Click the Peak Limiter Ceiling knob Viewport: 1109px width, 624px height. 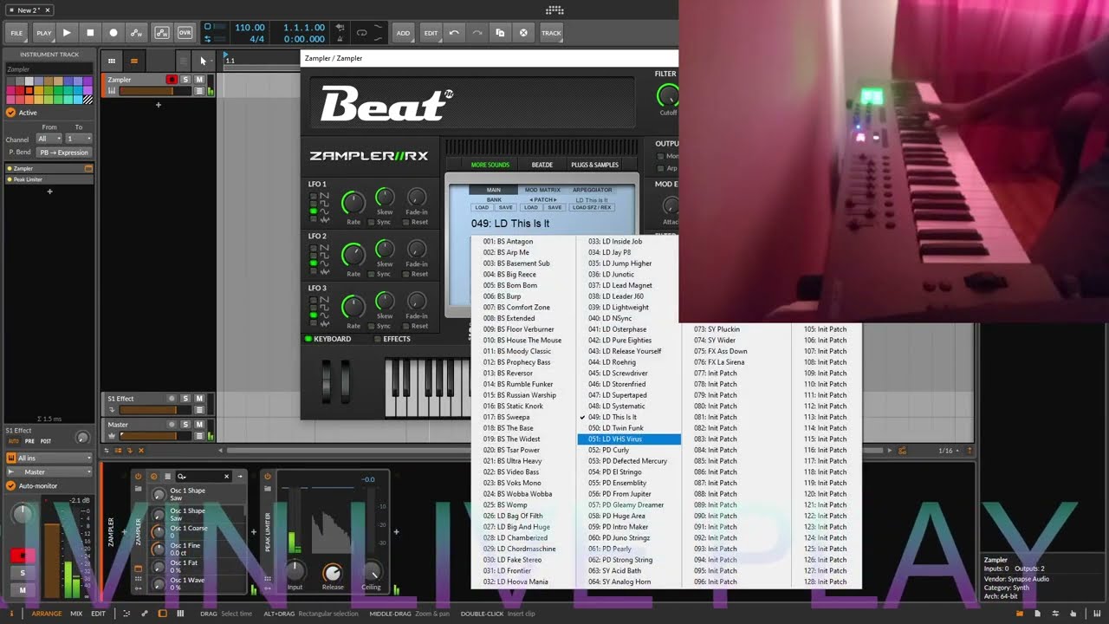coord(371,572)
